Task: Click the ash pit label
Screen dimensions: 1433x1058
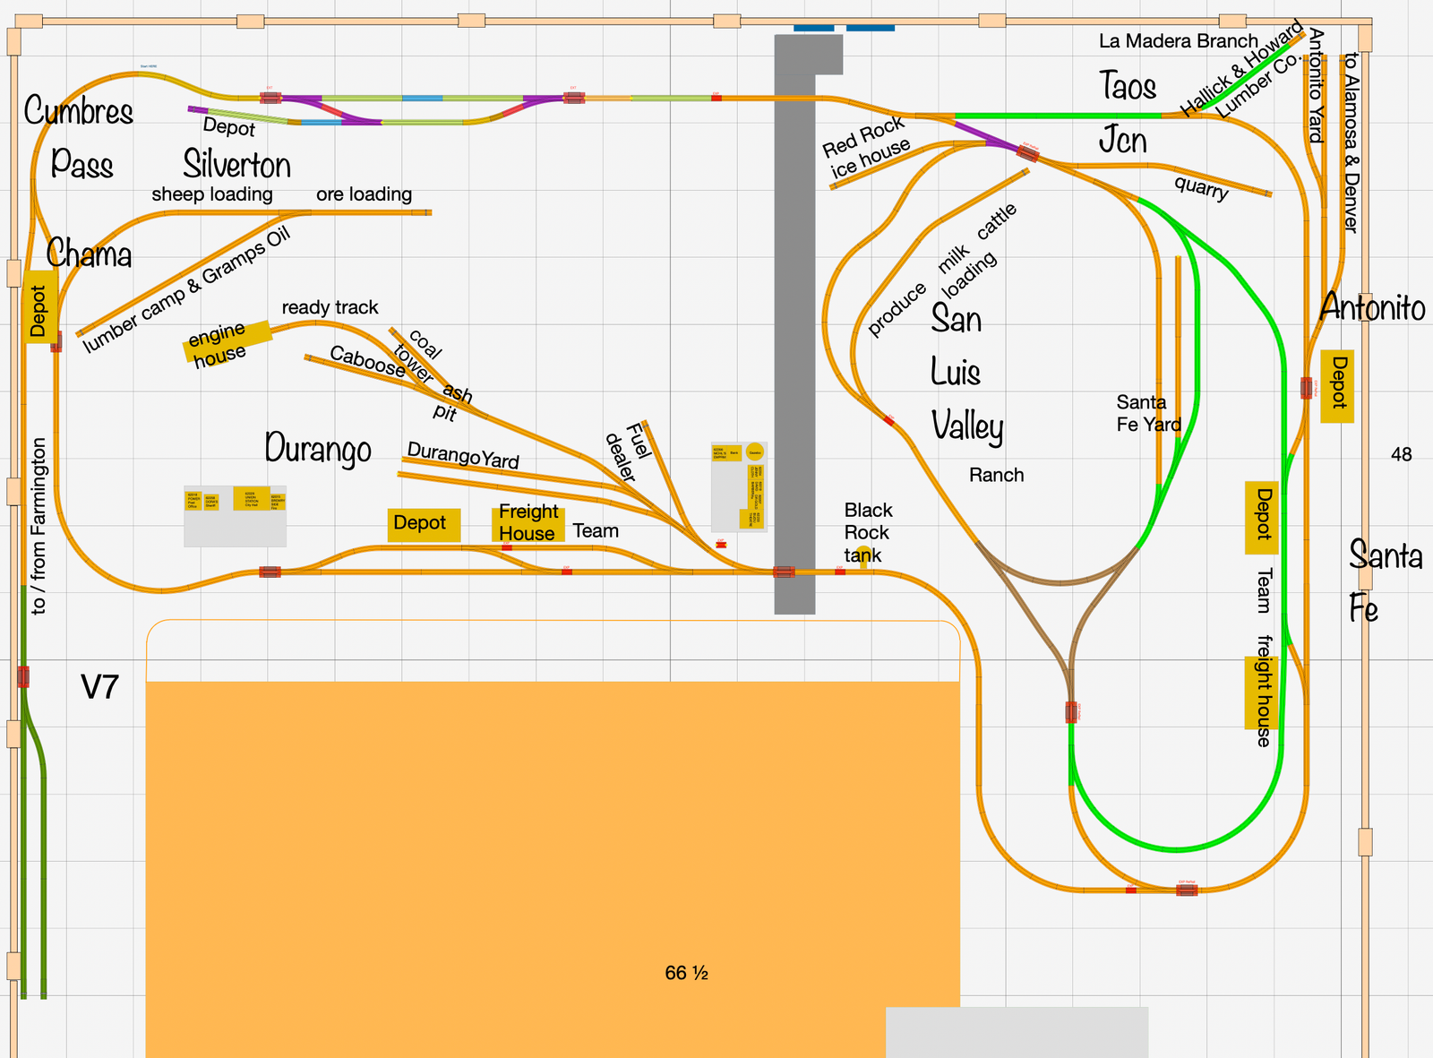Action: [453, 402]
